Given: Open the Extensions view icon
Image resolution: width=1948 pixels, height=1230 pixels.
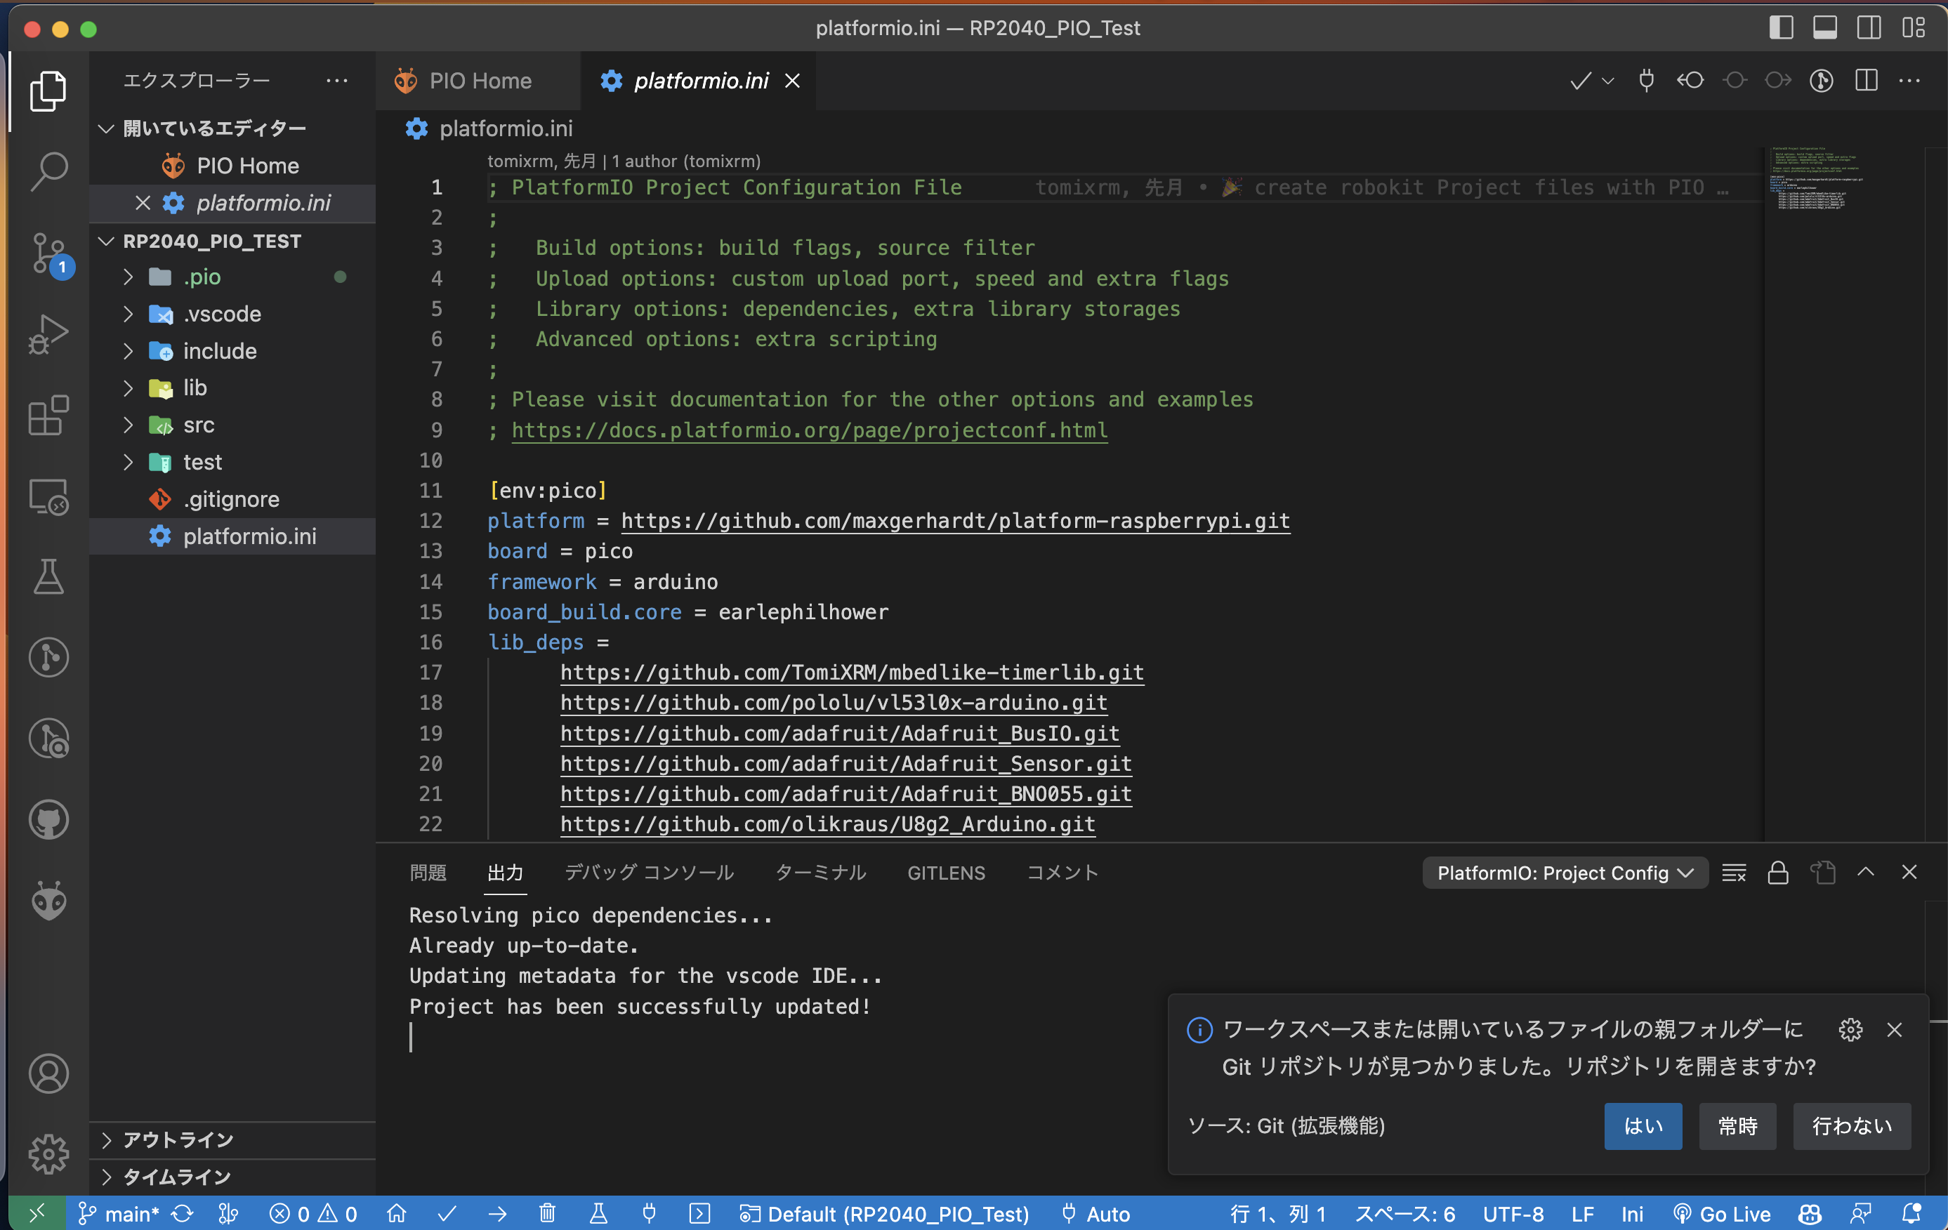Looking at the screenshot, I should (48, 416).
